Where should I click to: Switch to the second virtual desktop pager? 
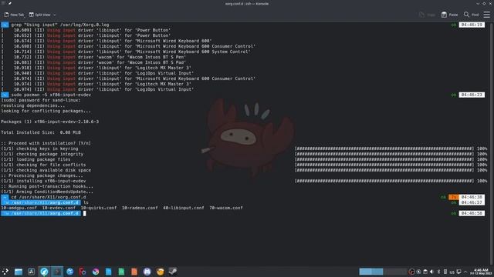tap(377, 272)
